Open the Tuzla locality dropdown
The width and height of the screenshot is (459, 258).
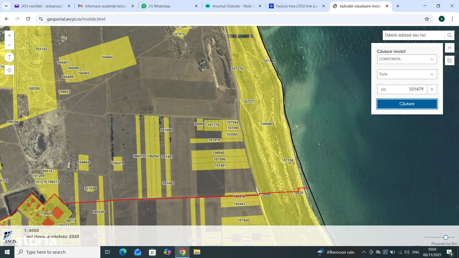407,74
